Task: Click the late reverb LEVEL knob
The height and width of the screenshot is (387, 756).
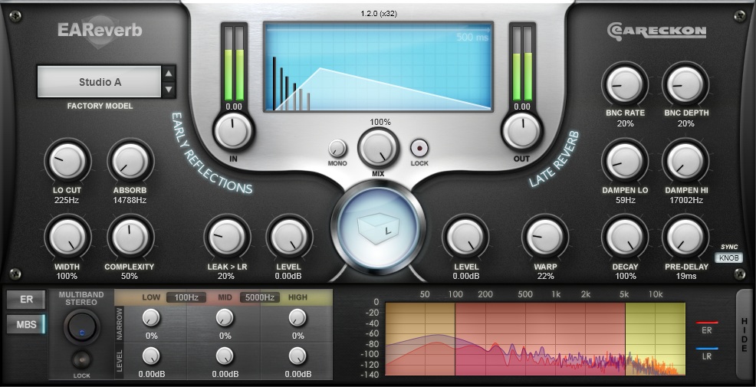Action: pyautogui.click(x=465, y=237)
